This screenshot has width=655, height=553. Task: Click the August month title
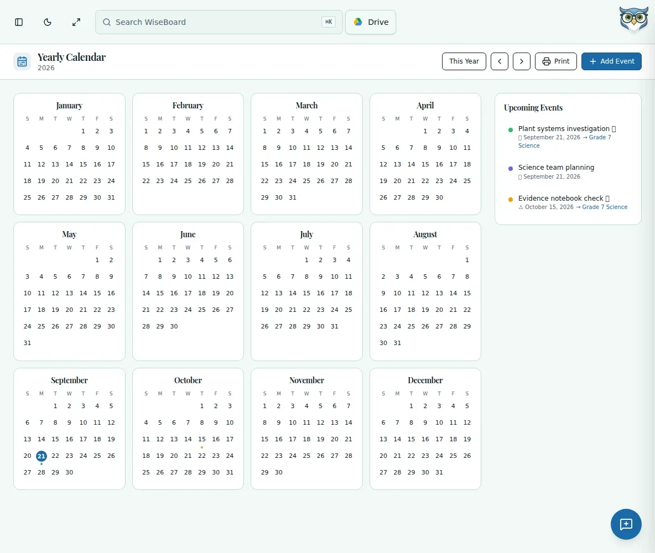tap(425, 234)
